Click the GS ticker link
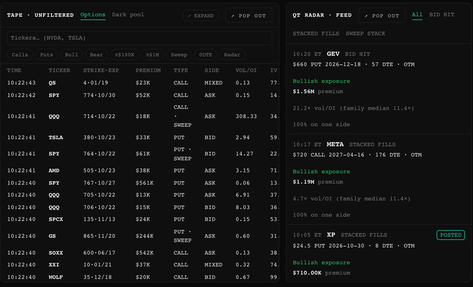The height and width of the screenshot is (287, 473). [x=52, y=236]
